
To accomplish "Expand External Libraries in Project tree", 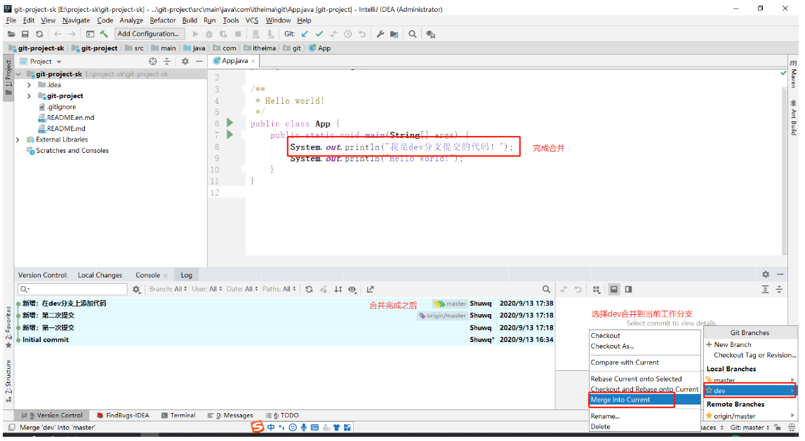I will 18,140.
